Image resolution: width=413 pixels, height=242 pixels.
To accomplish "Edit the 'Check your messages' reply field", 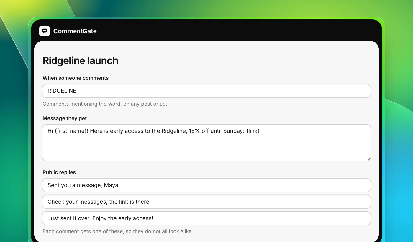I will point(206,202).
